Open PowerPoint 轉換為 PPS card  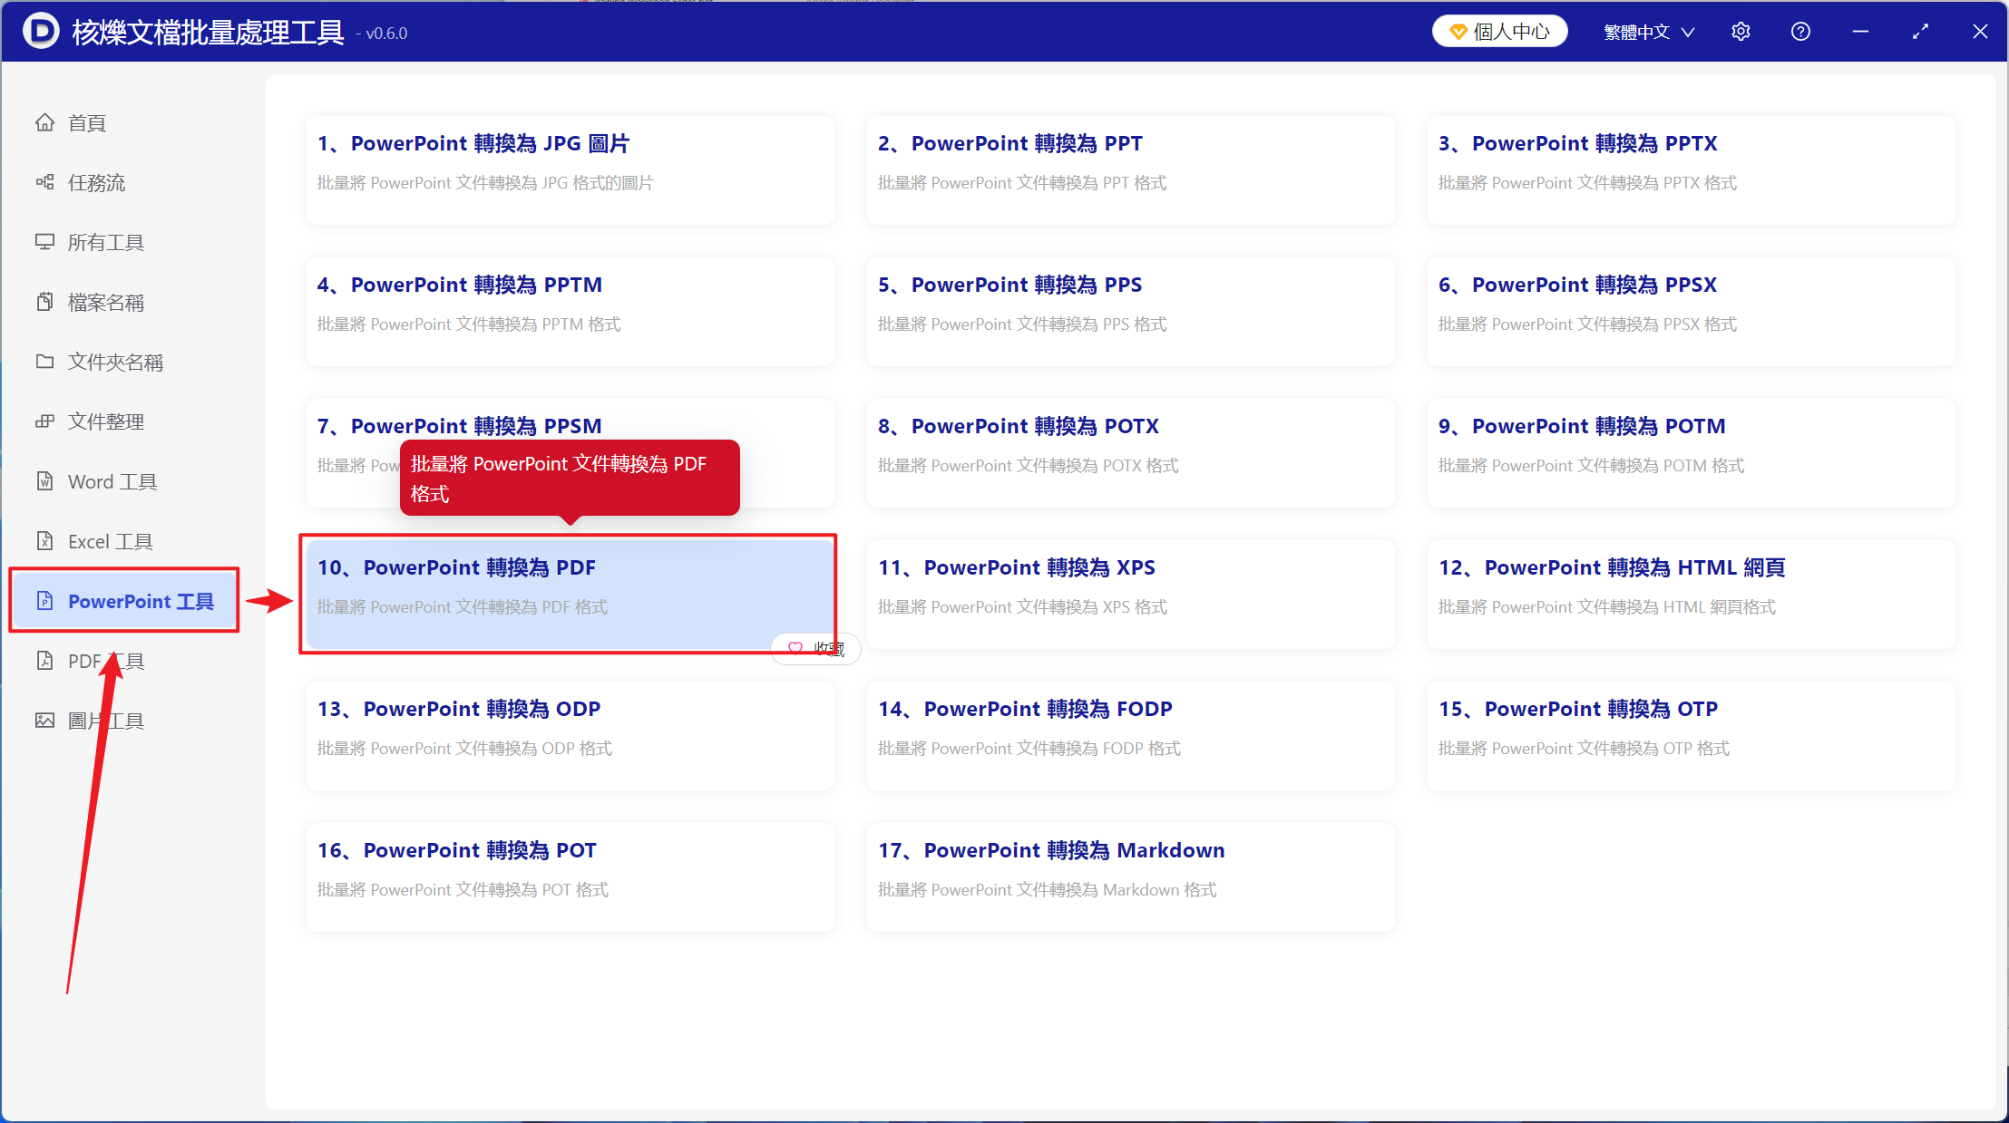click(x=1130, y=311)
